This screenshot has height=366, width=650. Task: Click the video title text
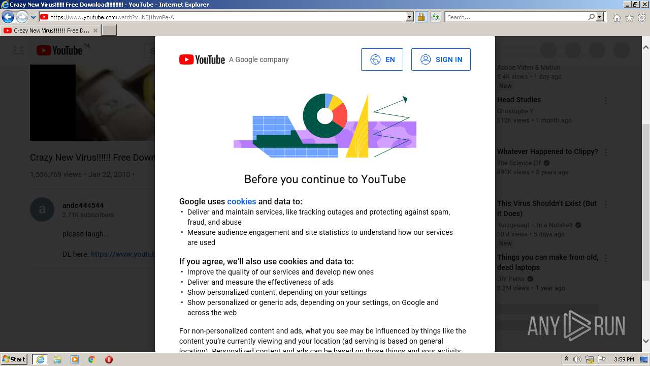[x=92, y=158]
